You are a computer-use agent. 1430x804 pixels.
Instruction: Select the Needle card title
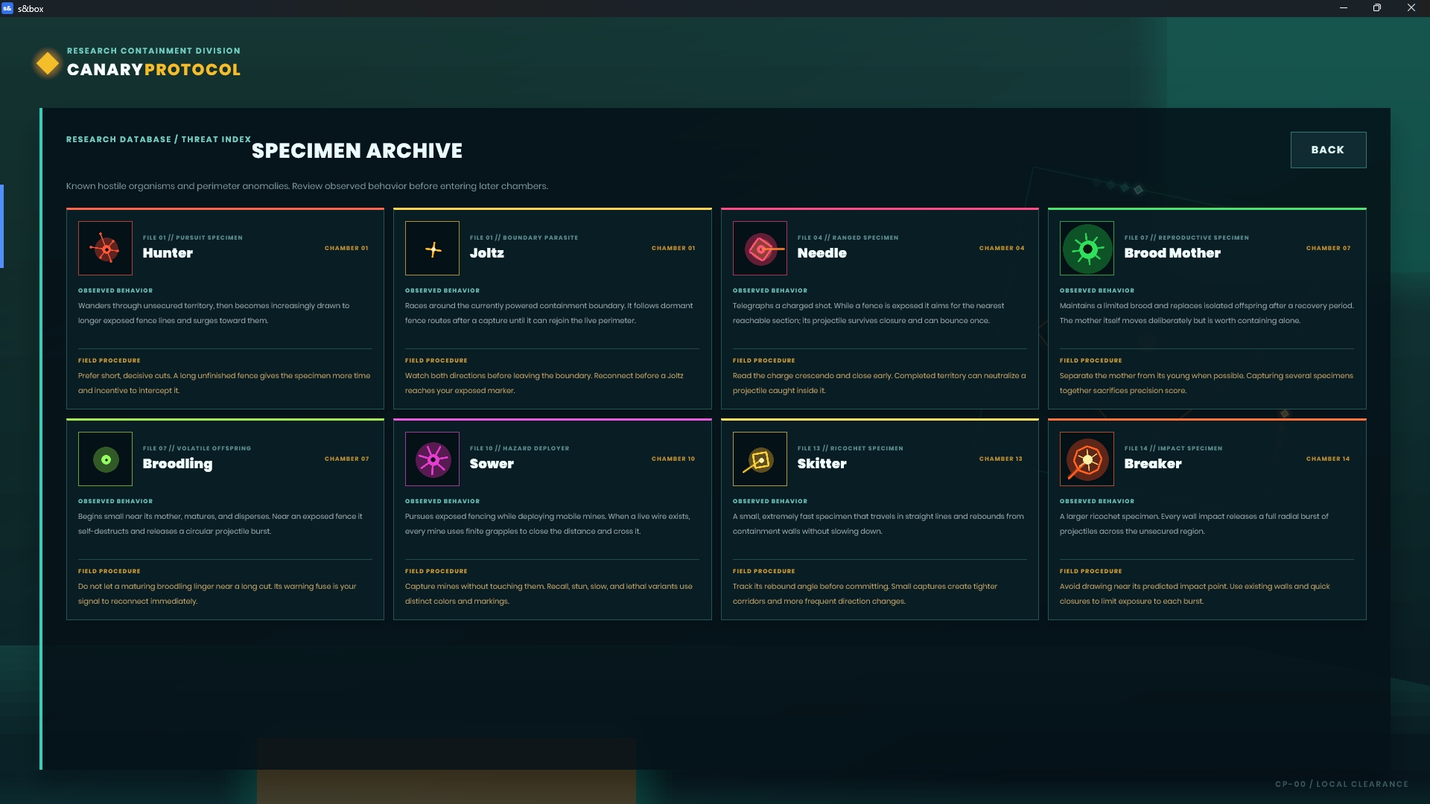(822, 253)
